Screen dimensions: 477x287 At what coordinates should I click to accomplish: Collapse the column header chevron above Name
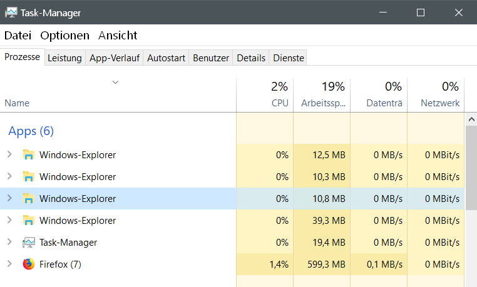pos(115,82)
